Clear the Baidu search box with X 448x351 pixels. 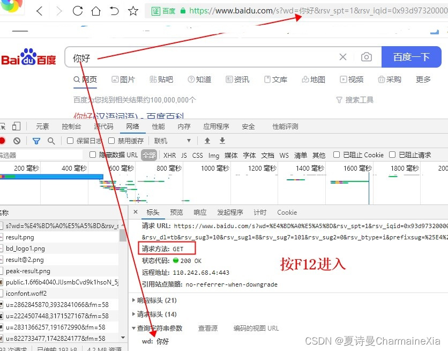343,57
